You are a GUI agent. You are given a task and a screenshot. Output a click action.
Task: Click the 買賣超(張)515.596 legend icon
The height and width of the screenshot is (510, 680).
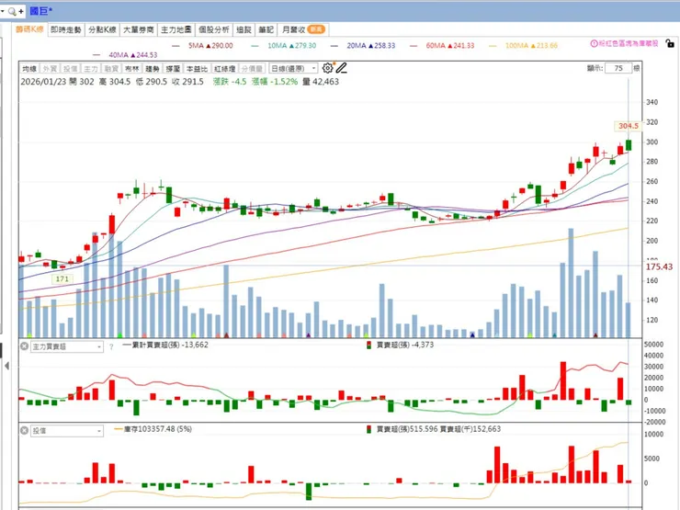pos(368,429)
